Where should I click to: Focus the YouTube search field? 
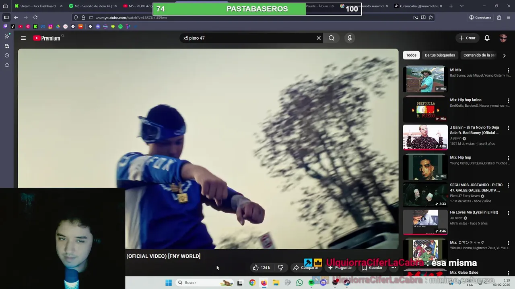pyautogui.click(x=247, y=38)
